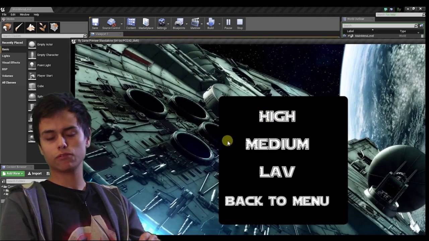Stop the game preview
429x241 pixels.
[240, 22]
